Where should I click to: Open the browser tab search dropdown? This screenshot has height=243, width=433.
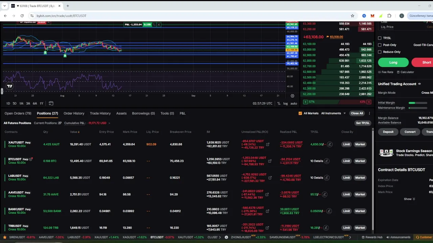point(5,6)
